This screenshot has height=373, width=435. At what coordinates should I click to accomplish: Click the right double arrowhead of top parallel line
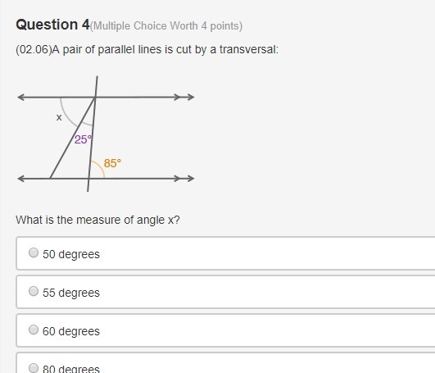(x=184, y=97)
